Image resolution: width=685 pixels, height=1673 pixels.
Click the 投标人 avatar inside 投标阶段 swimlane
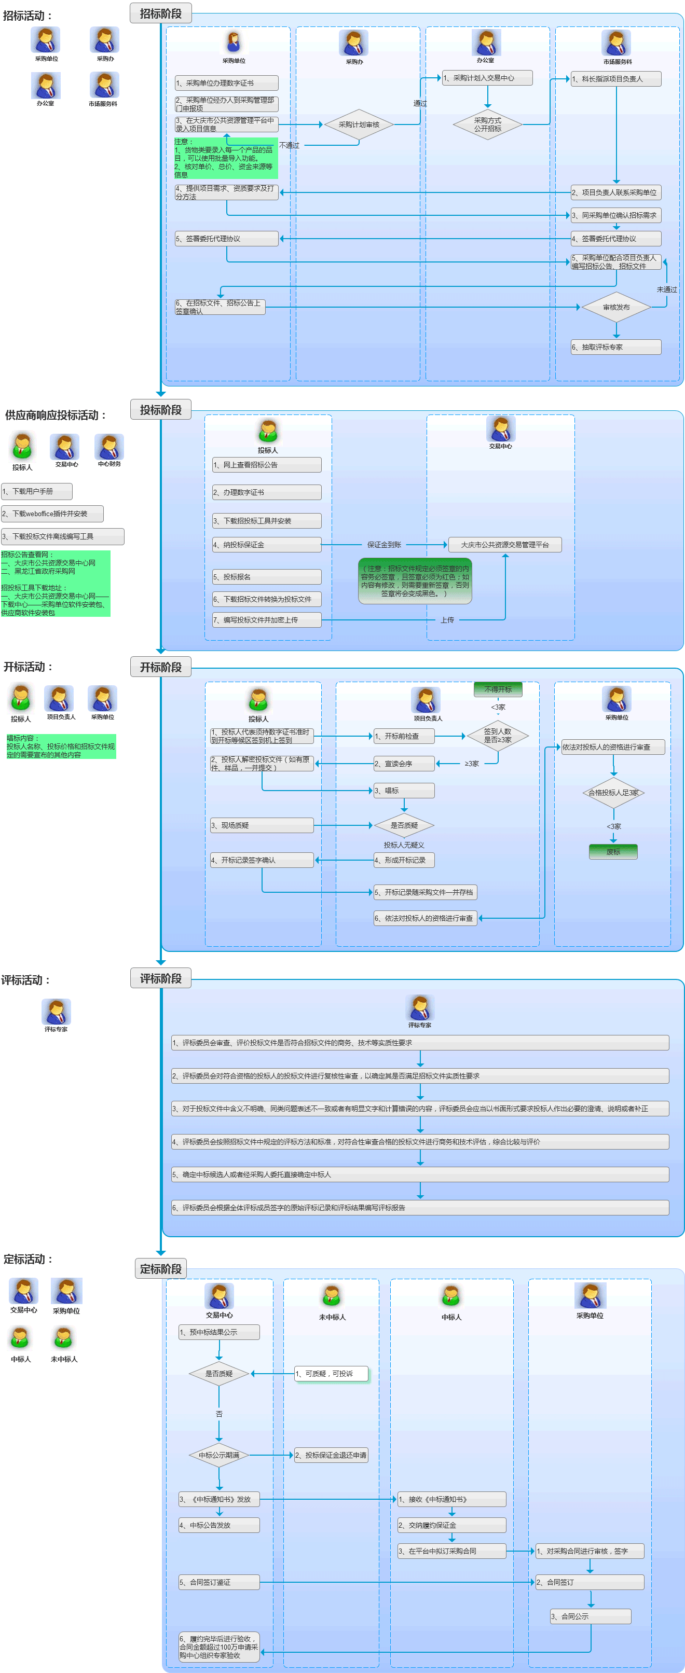[x=268, y=431]
